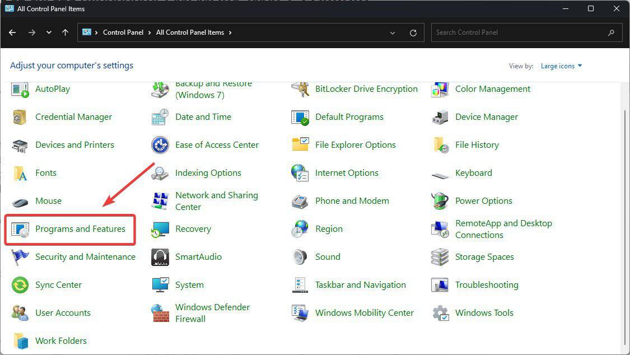Click the System monitor icon

click(160, 285)
